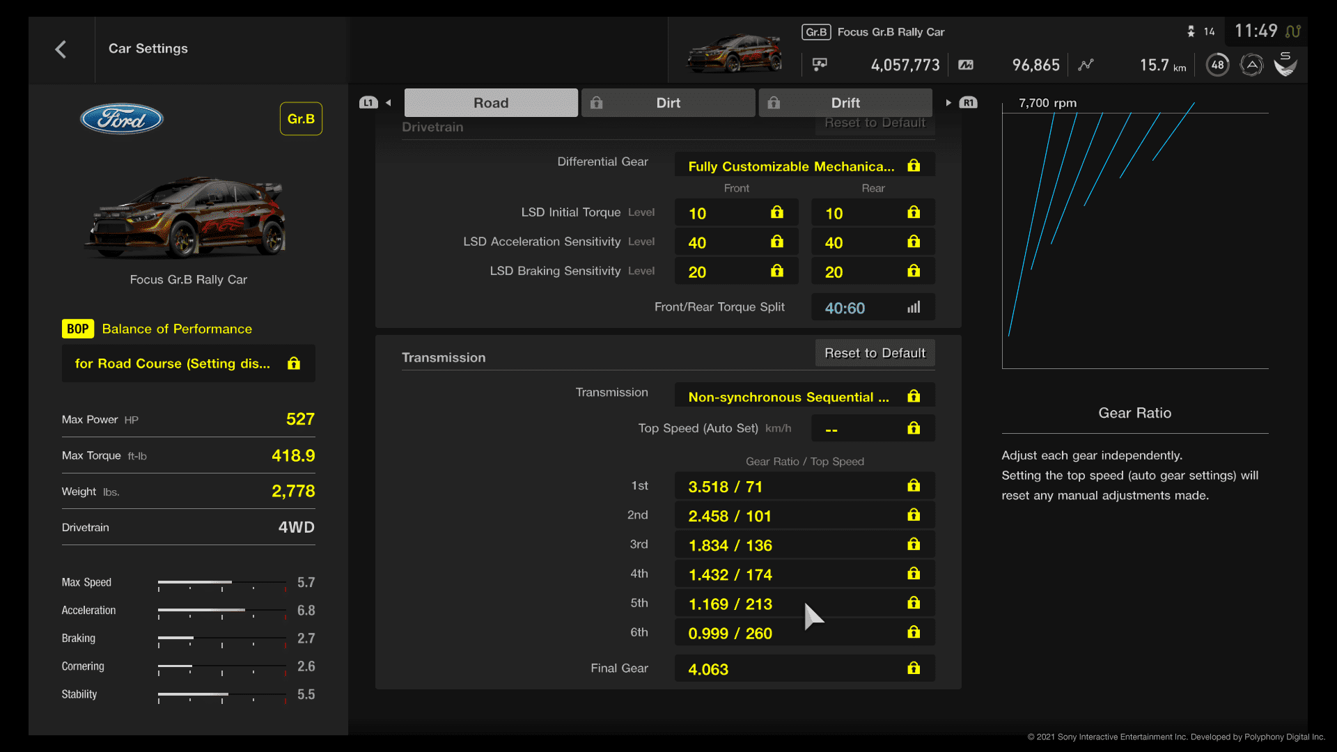Click lock on front LSD Initial Torque
Screen dimensions: 1337x752
[x=777, y=212]
